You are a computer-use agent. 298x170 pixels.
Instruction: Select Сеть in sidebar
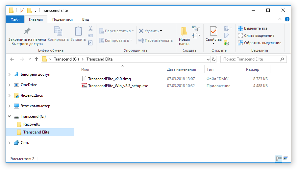pyautogui.click(x=25, y=143)
